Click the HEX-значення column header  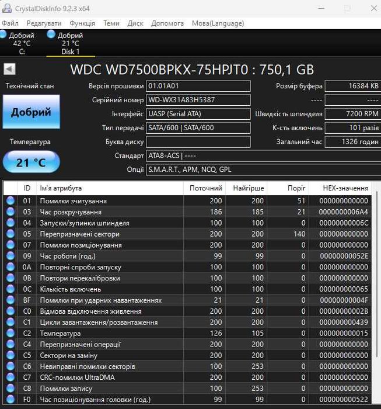pos(340,188)
